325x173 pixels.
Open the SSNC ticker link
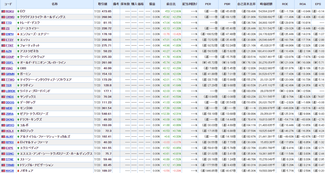tap(10, 154)
